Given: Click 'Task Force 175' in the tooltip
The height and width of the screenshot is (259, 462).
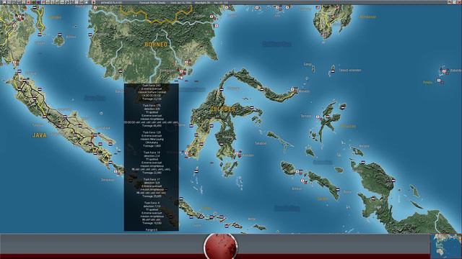Looking at the screenshot, I should 152,106.
